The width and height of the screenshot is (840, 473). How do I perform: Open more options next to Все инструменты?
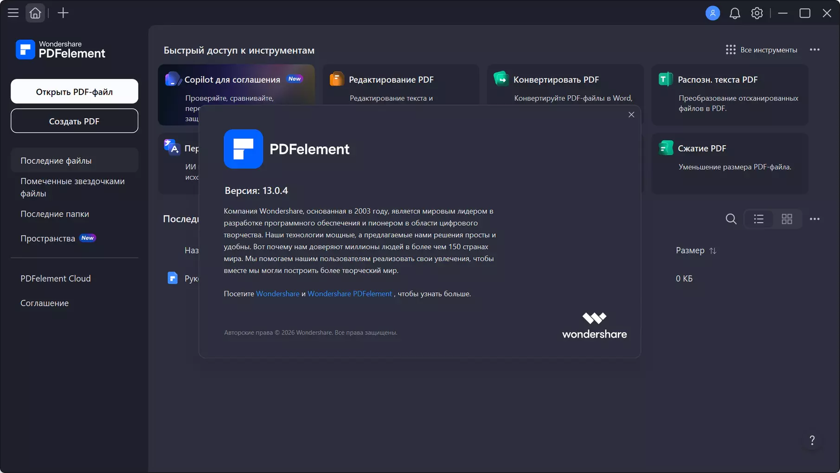click(814, 50)
